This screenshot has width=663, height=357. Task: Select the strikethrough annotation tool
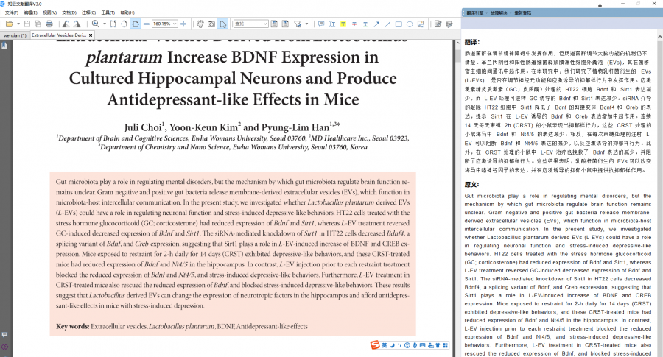point(354,24)
